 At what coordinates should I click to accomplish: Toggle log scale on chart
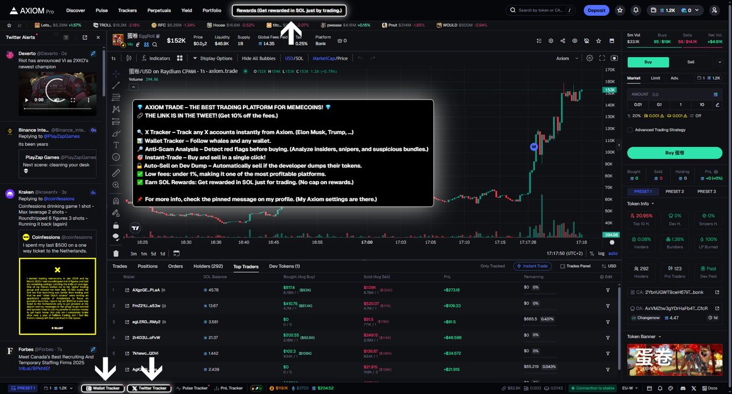click(603, 253)
